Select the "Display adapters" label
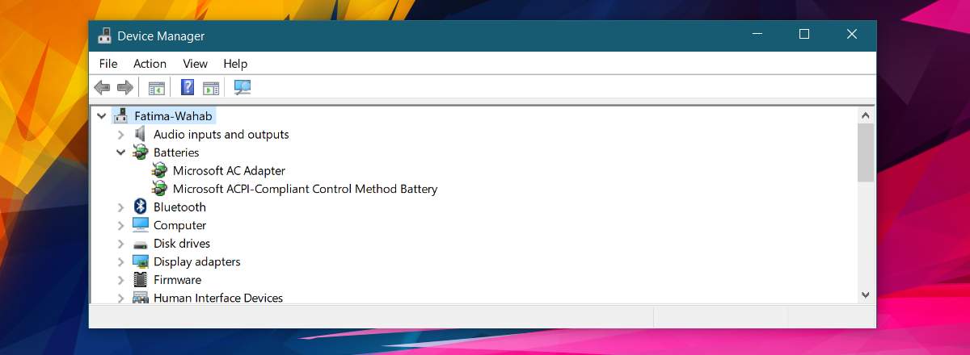 point(196,261)
